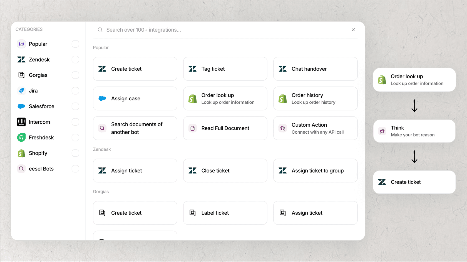Select the Assign ticket to group action
467x262 pixels.
coord(315,171)
